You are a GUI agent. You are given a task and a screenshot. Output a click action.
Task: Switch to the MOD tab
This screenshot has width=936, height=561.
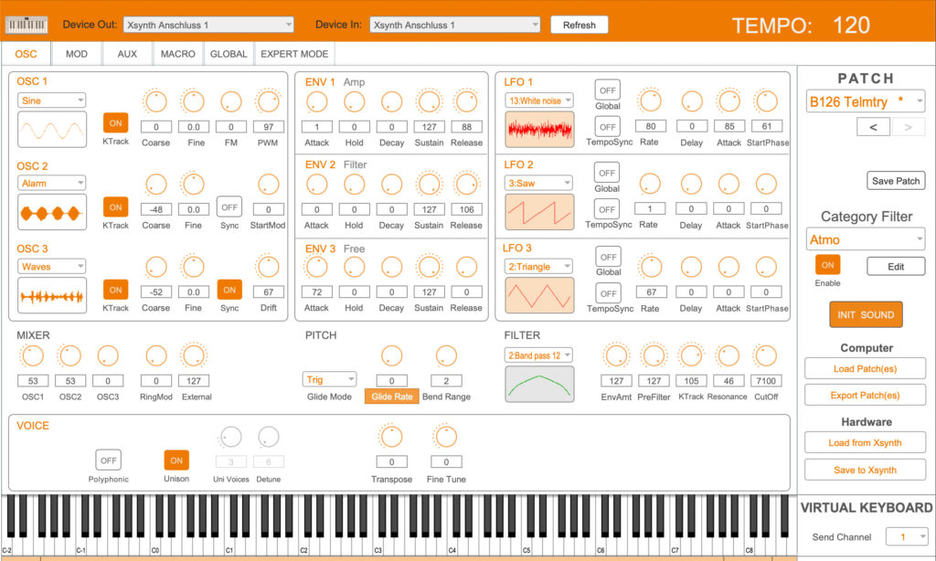(77, 54)
